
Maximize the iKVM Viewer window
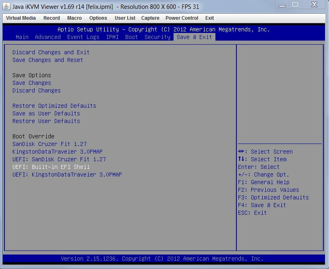tap(295, 5)
